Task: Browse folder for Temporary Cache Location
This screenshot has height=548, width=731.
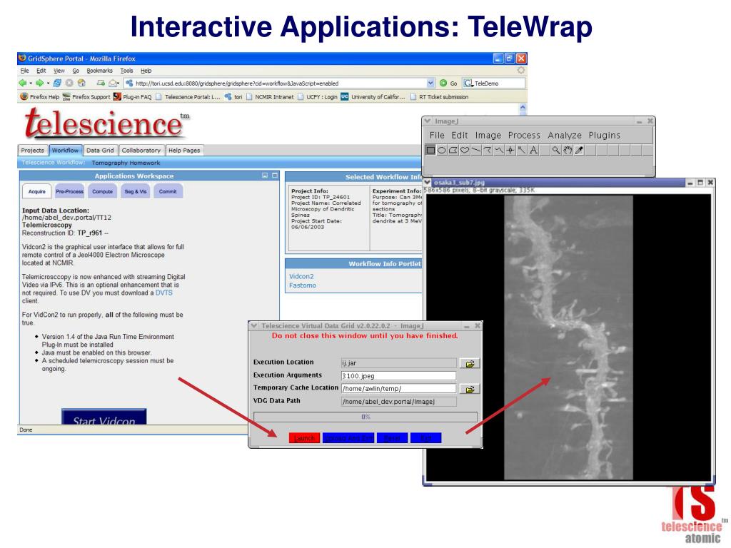Action: (470, 389)
